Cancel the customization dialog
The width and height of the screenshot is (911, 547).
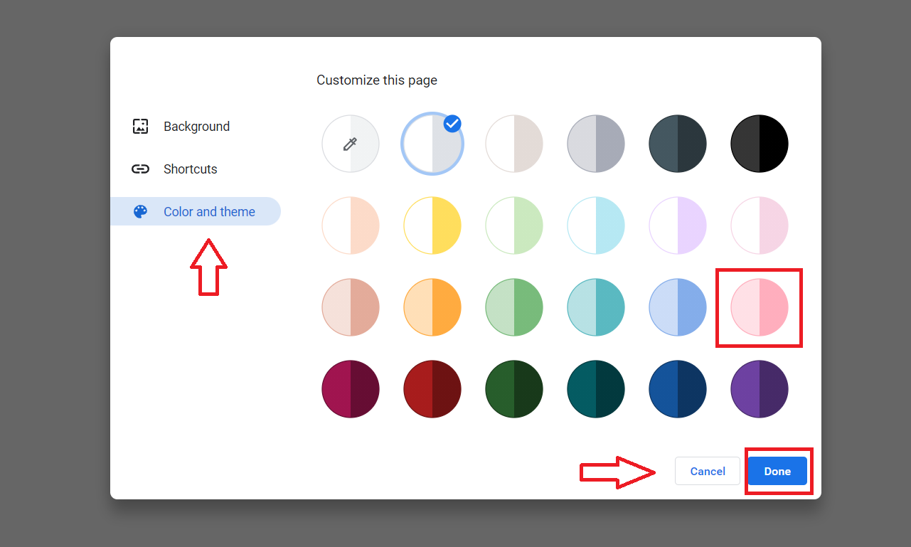[x=708, y=471]
